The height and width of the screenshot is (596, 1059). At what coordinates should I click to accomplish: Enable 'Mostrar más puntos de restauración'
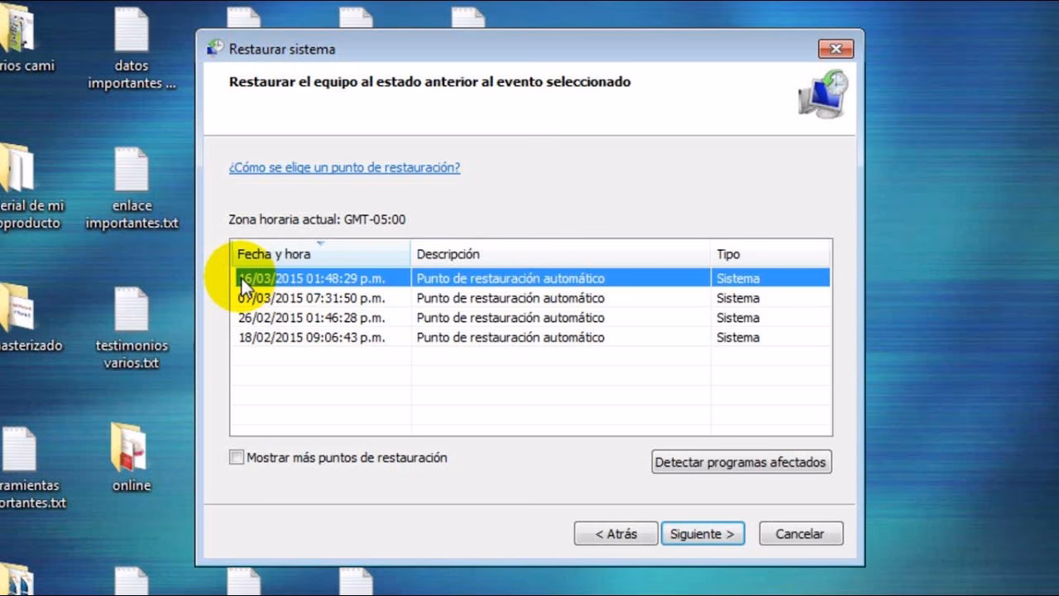coord(237,458)
